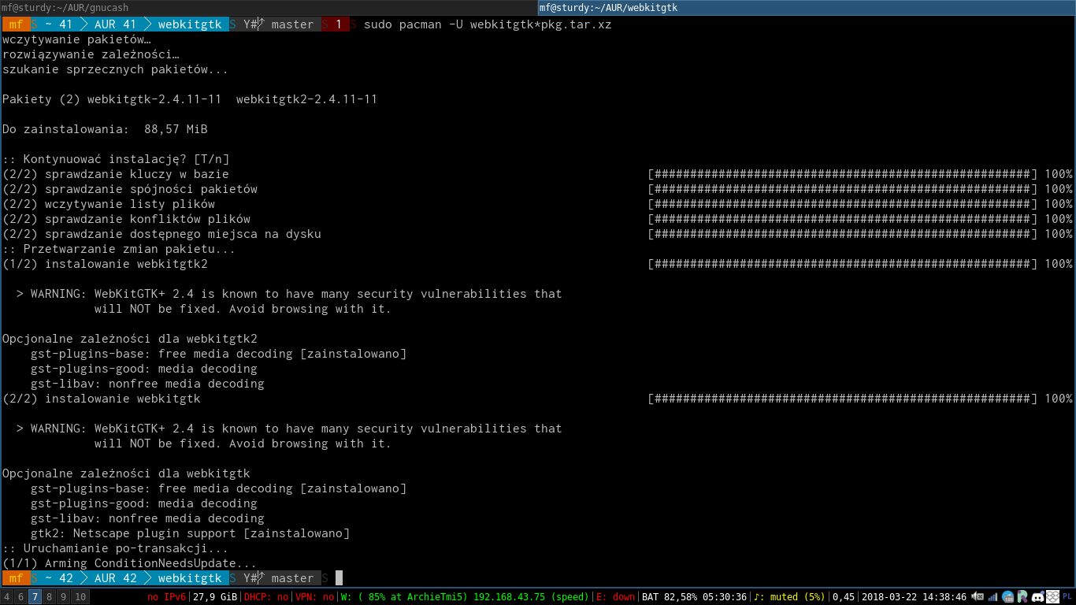Image resolution: width=1076 pixels, height=605 pixels.
Task: Click the '(1/2) instalowanie webkitgtk2' text
Action: pyautogui.click(x=105, y=264)
